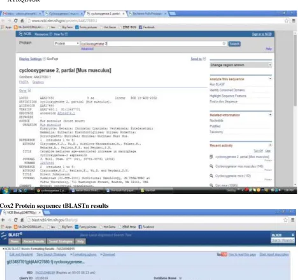This screenshot has height=280, width=298.
Task: Open Identify Conserved Domains
Action: 227,90
